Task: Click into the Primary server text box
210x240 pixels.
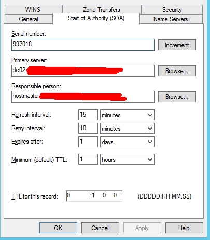Action: coord(83,70)
